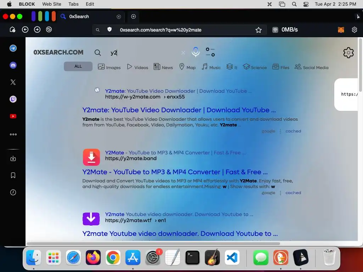The height and width of the screenshot is (272, 363).
Task: Launch Visual Studio Code from the Dock
Action: [x=232, y=257]
